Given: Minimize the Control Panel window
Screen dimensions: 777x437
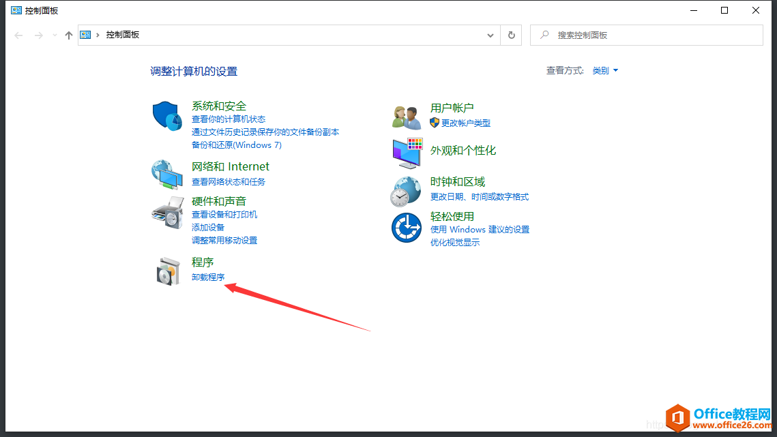Looking at the screenshot, I should click(x=694, y=10).
